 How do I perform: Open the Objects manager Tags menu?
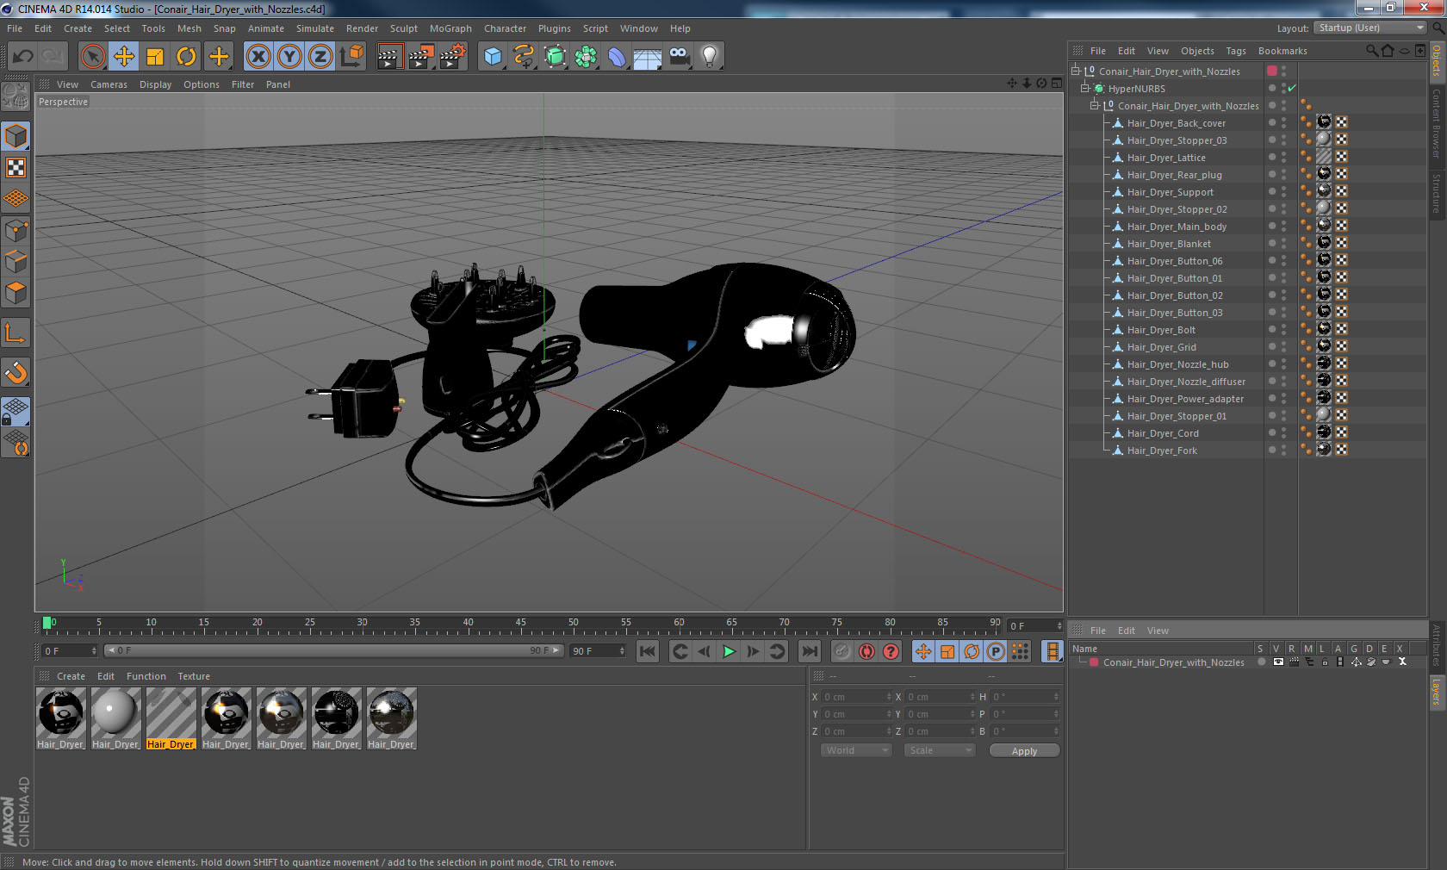click(1236, 51)
